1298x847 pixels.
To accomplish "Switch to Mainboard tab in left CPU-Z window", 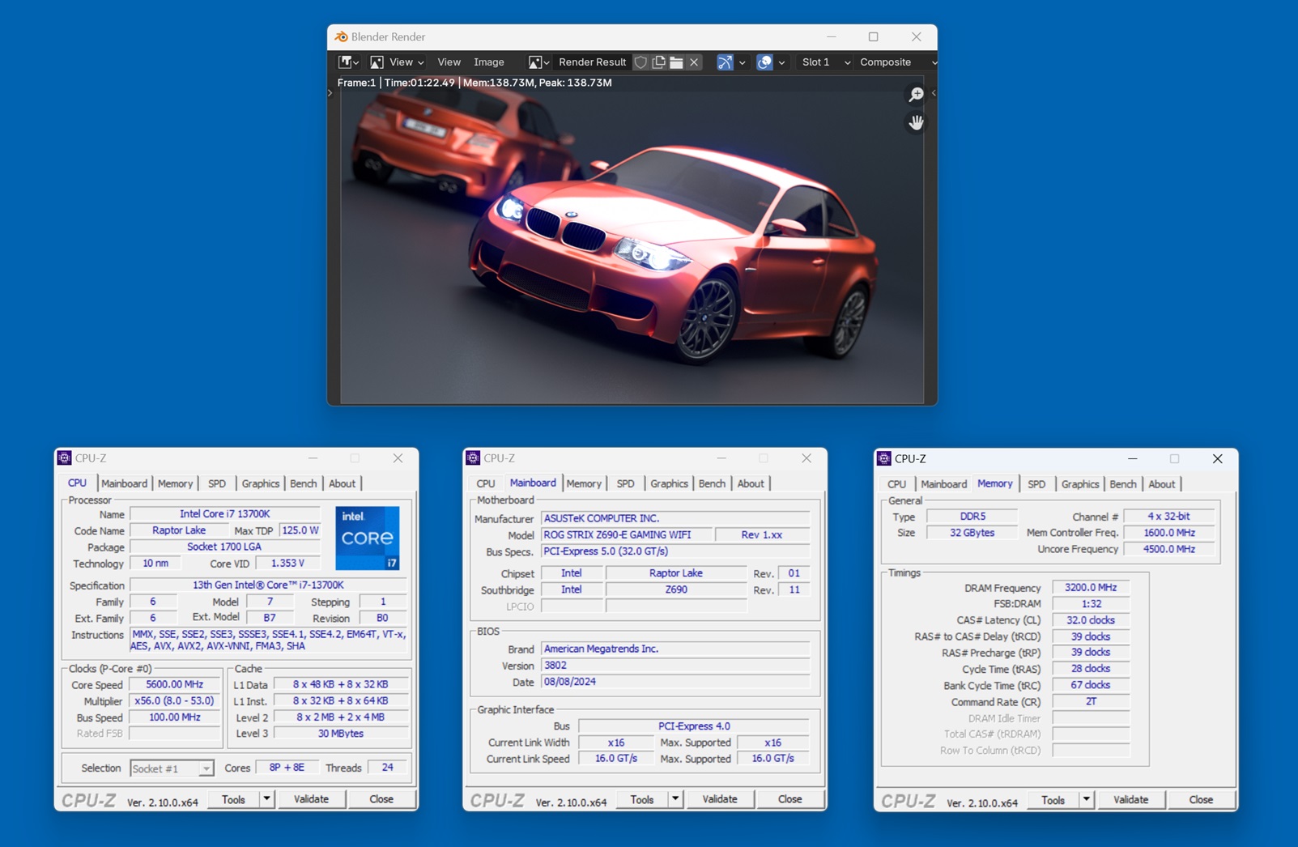I will 124,483.
